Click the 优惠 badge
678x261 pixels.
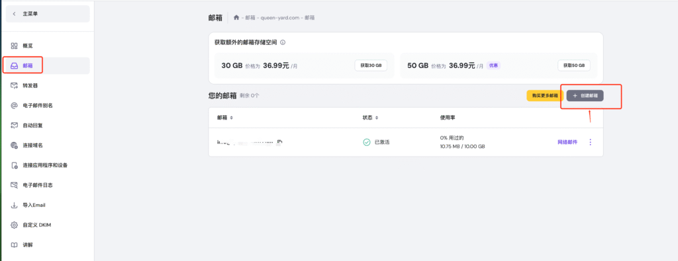tap(493, 65)
